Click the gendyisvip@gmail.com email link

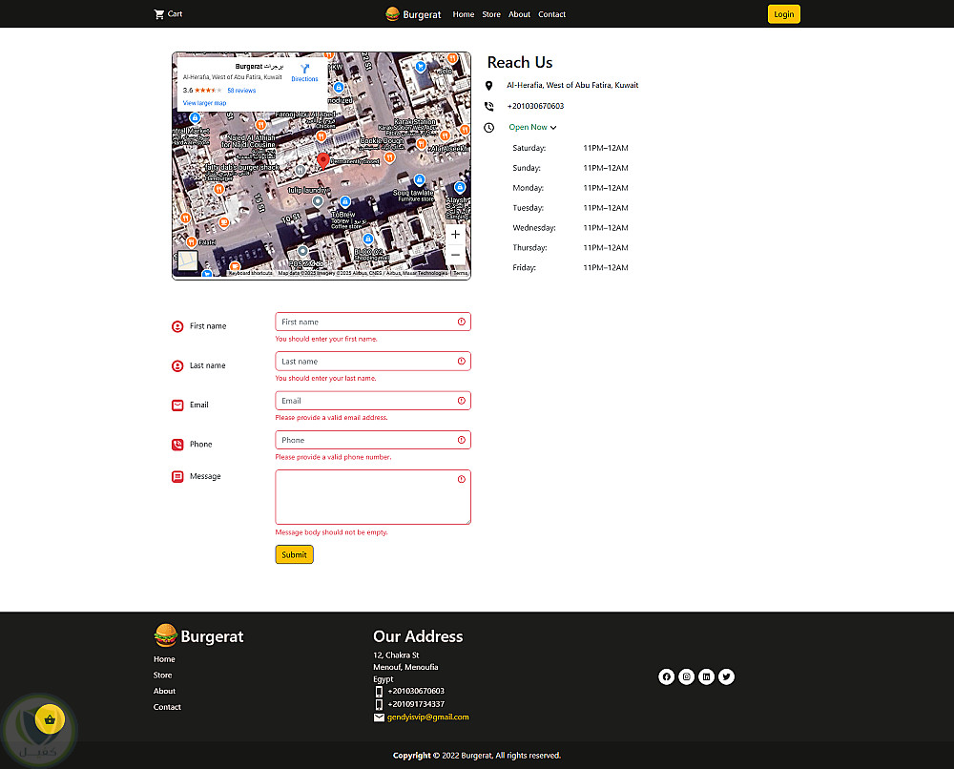[x=427, y=717]
